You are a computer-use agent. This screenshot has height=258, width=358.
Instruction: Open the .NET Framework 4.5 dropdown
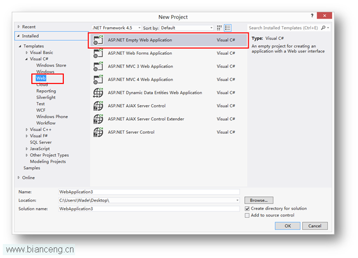coord(117,28)
